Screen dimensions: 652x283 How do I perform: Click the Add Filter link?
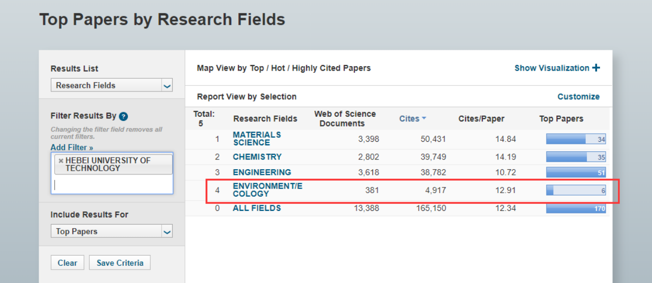72,147
